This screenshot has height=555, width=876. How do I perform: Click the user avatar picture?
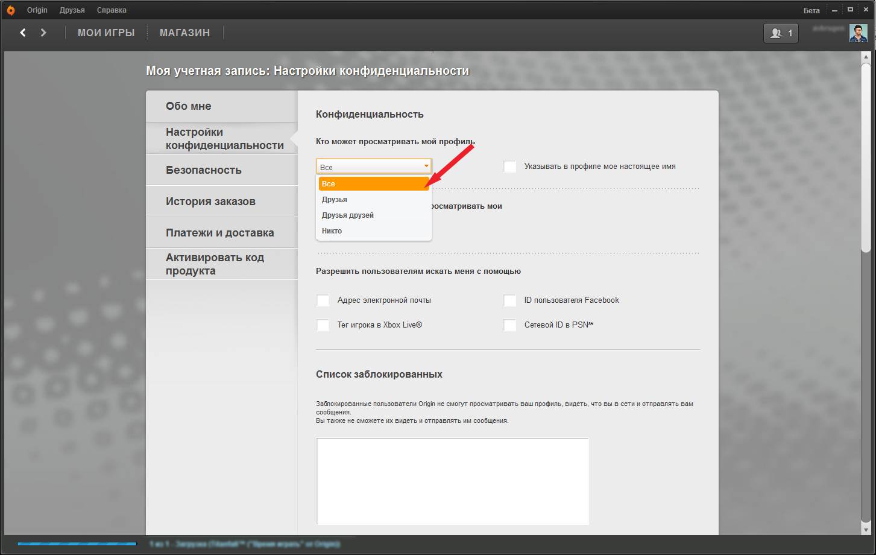[858, 33]
